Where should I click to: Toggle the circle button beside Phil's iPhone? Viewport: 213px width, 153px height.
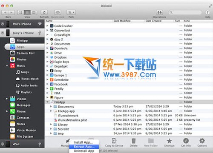[3, 24]
